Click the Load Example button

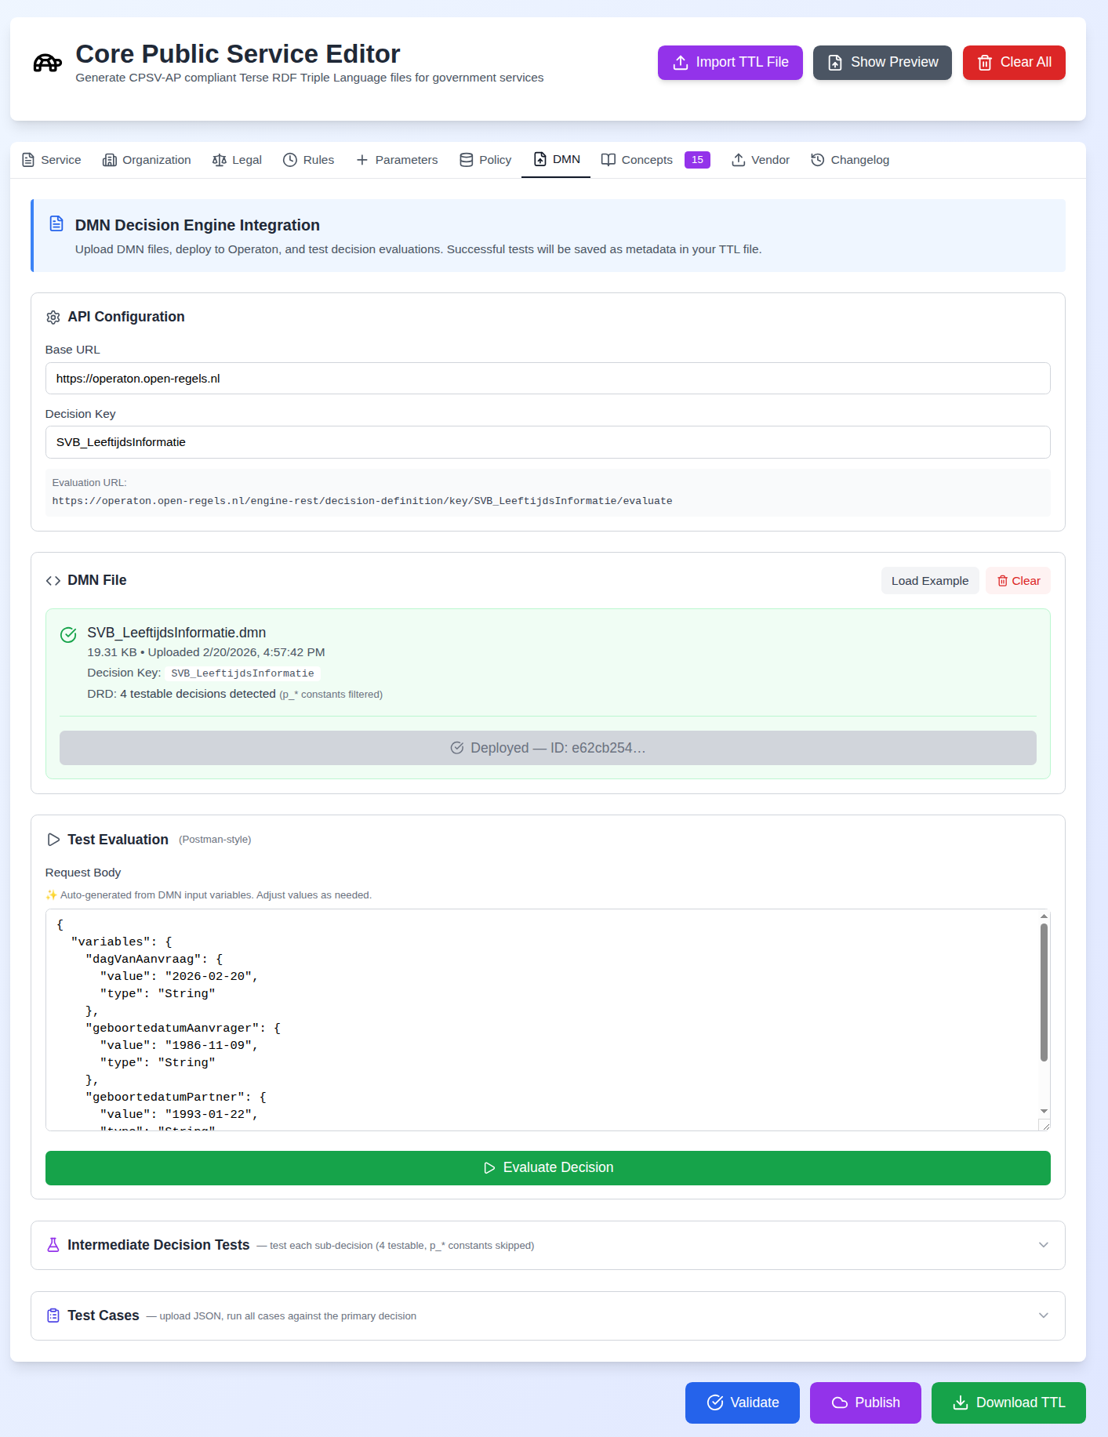[x=929, y=580]
